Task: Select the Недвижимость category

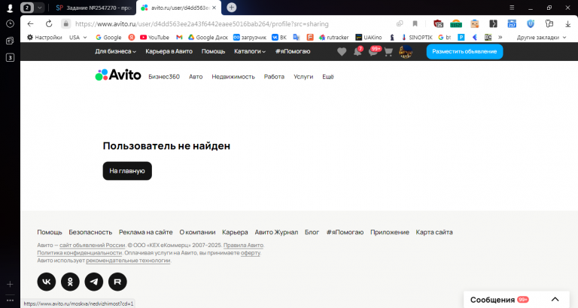Action: [233, 77]
